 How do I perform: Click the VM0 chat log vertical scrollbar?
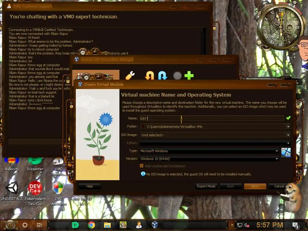pyautogui.click(x=203, y=41)
